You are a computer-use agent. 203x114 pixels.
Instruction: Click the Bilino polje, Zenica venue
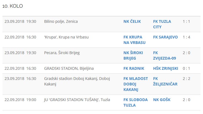[x=61, y=21]
